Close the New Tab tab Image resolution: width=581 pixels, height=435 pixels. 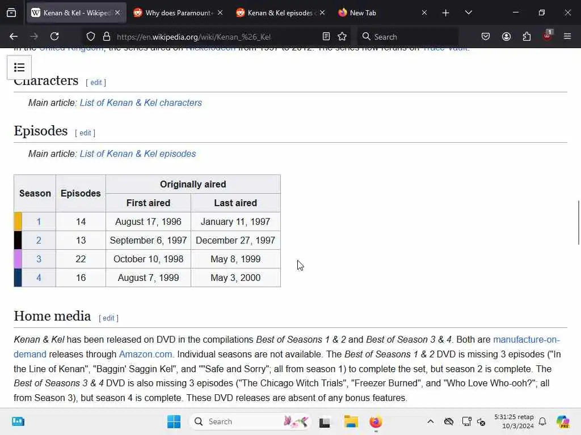(424, 12)
